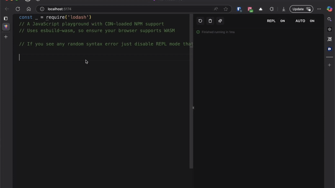This screenshot has width=335, height=188.
Task: Reload the page with refresh icon
Action: tap(18, 9)
